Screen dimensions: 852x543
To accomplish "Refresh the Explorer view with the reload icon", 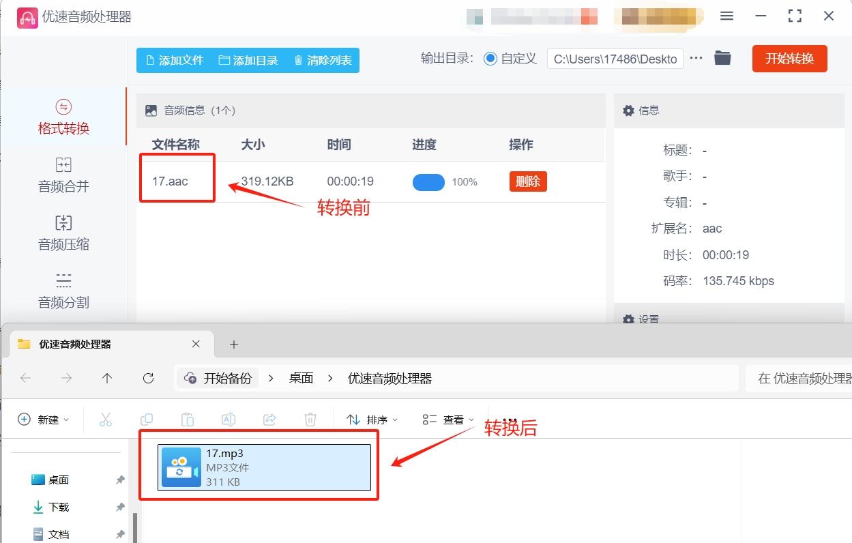I will click(x=148, y=378).
